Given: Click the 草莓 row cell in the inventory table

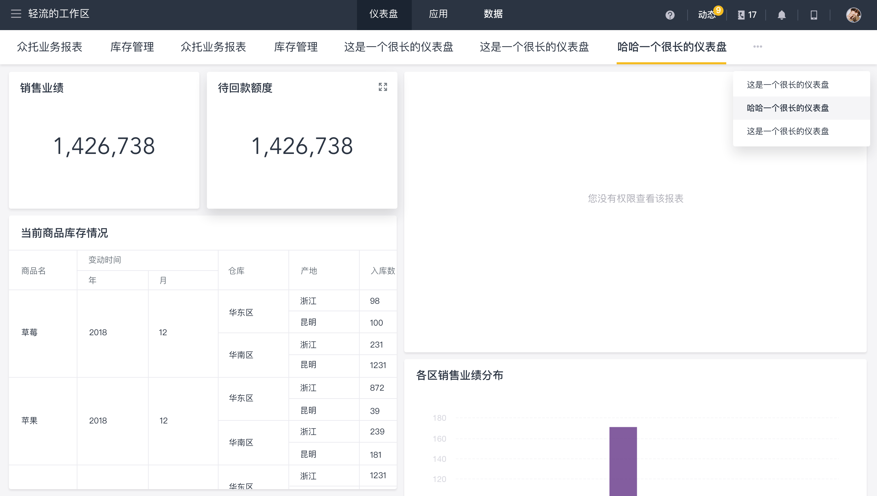Looking at the screenshot, I should pos(29,332).
